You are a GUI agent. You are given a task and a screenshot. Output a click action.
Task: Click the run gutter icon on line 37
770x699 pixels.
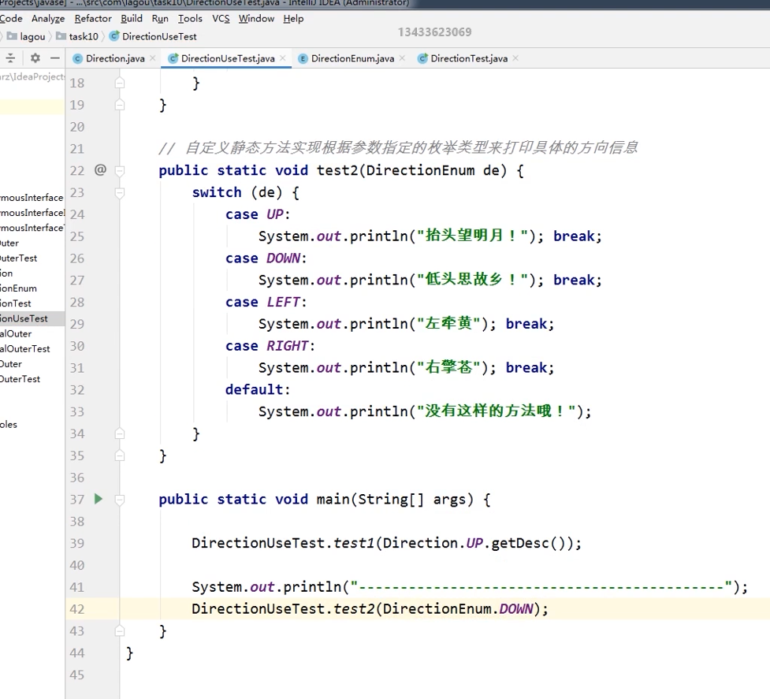[x=99, y=499]
